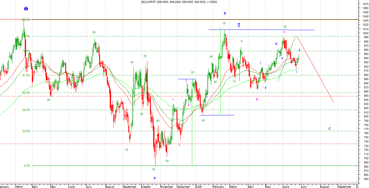This screenshot has width=369, height=188.
Task: Click the skull and crossbones marker
Action: pyautogui.click(x=239, y=25)
